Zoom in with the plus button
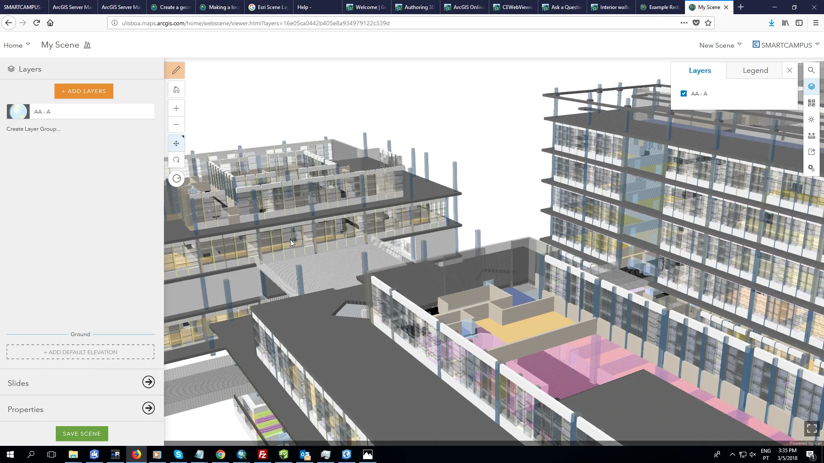The image size is (824, 463). coord(176,108)
